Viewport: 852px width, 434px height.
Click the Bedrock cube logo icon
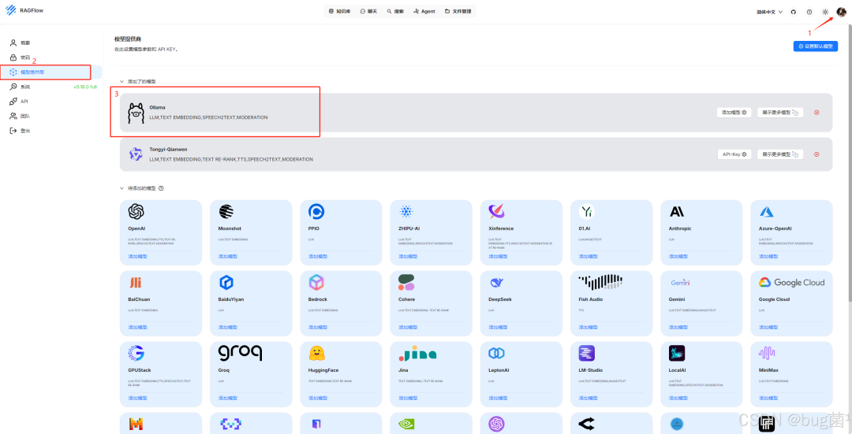click(x=316, y=282)
